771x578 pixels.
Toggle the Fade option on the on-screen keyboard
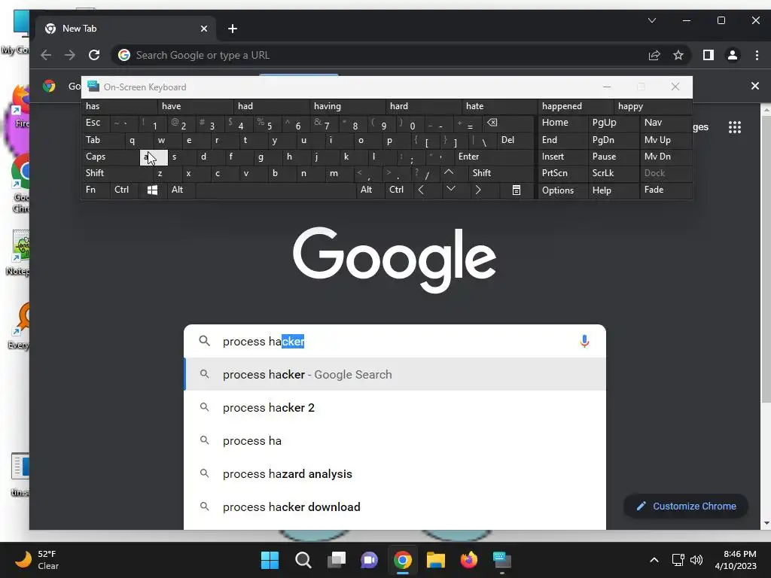[x=666, y=190]
